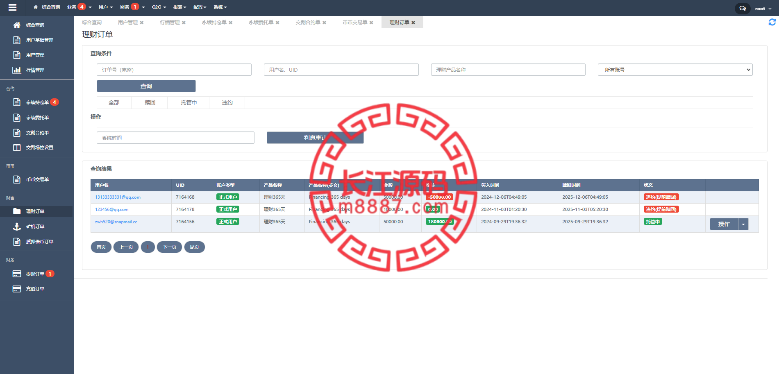Focus the 用户名、UID input field
The image size is (779, 374).
[x=341, y=70]
